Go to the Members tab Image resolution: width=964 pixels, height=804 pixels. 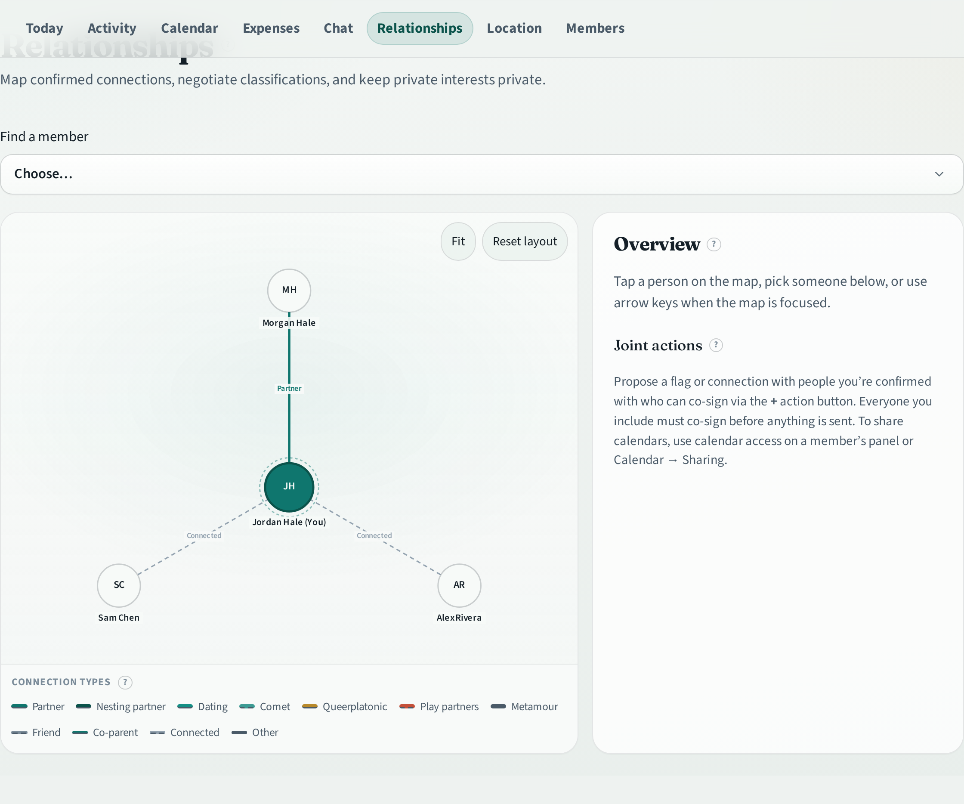pyautogui.click(x=595, y=28)
